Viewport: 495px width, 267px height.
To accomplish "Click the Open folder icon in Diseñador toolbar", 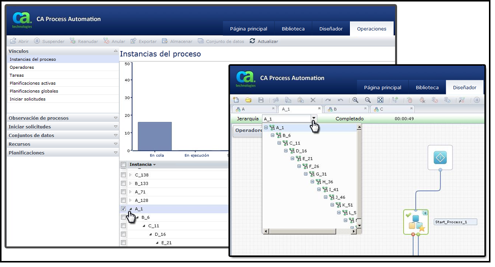I will pyautogui.click(x=248, y=100).
